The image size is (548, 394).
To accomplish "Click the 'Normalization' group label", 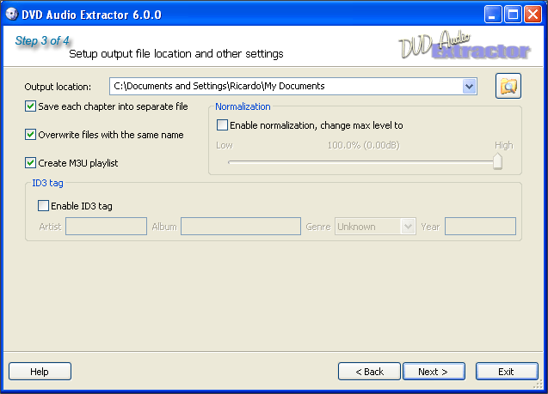I will (x=243, y=106).
